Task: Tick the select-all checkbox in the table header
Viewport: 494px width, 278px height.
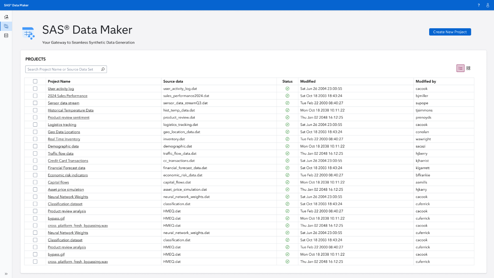Action: coord(35,81)
